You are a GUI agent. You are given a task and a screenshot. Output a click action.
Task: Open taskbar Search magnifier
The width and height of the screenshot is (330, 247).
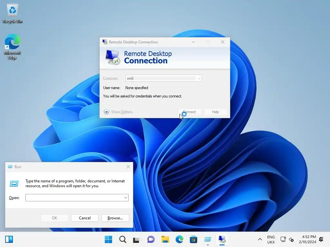click(x=123, y=239)
